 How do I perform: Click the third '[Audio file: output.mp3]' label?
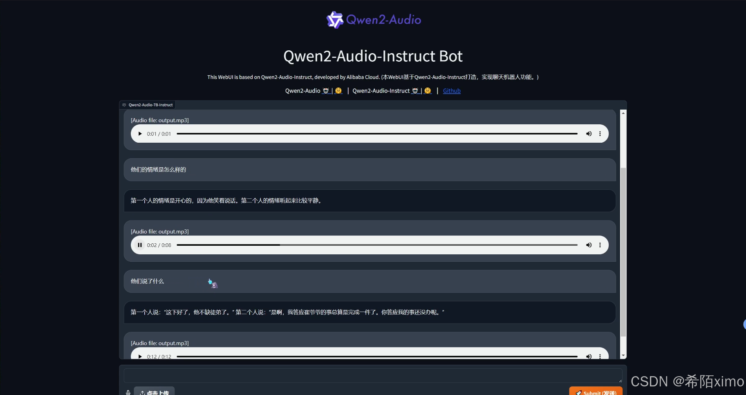click(x=160, y=343)
